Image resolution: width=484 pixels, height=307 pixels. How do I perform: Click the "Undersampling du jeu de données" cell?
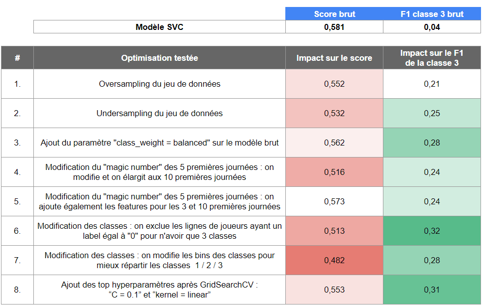pyautogui.click(x=159, y=113)
